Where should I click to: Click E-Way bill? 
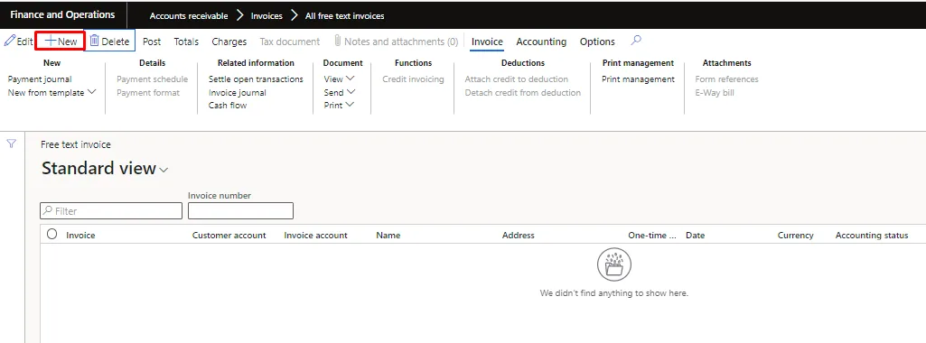(x=715, y=93)
